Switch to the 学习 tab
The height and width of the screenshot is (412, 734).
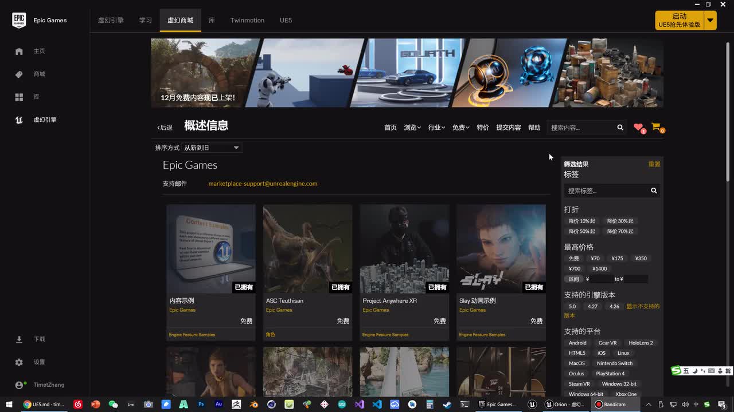pos(146,21)
